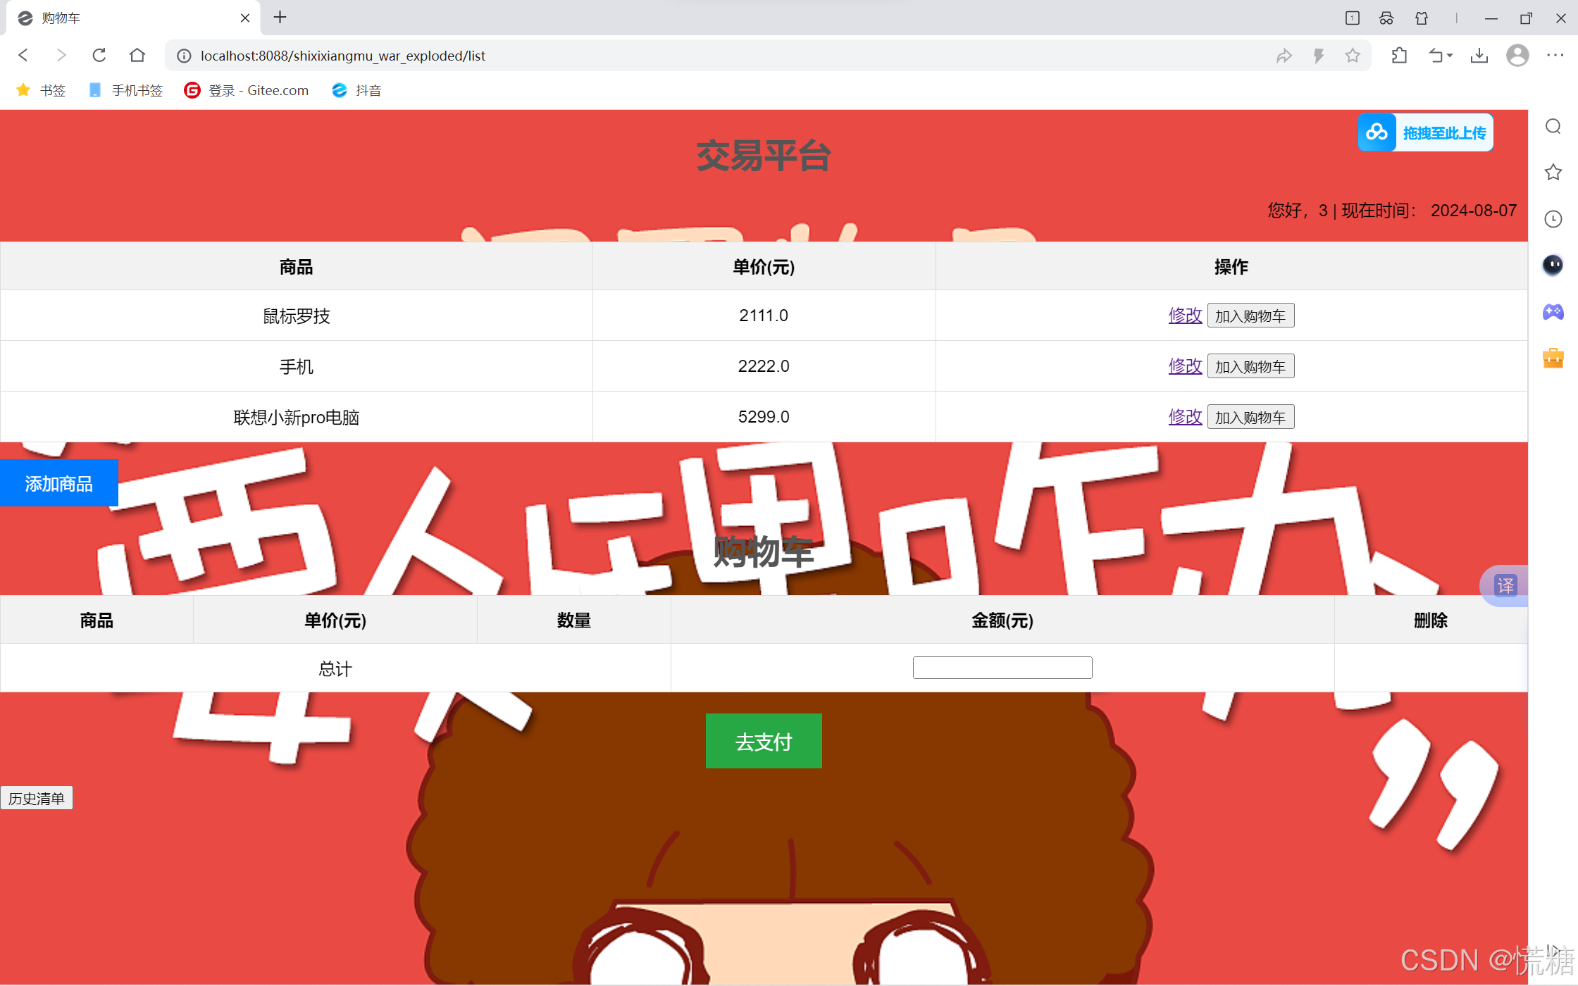Reload the current page
Image resolution: width=1578 pixels, height=986 pixels.
(99, 55)
